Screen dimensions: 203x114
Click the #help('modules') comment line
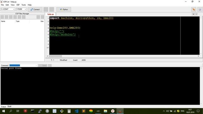click(63, 35)
